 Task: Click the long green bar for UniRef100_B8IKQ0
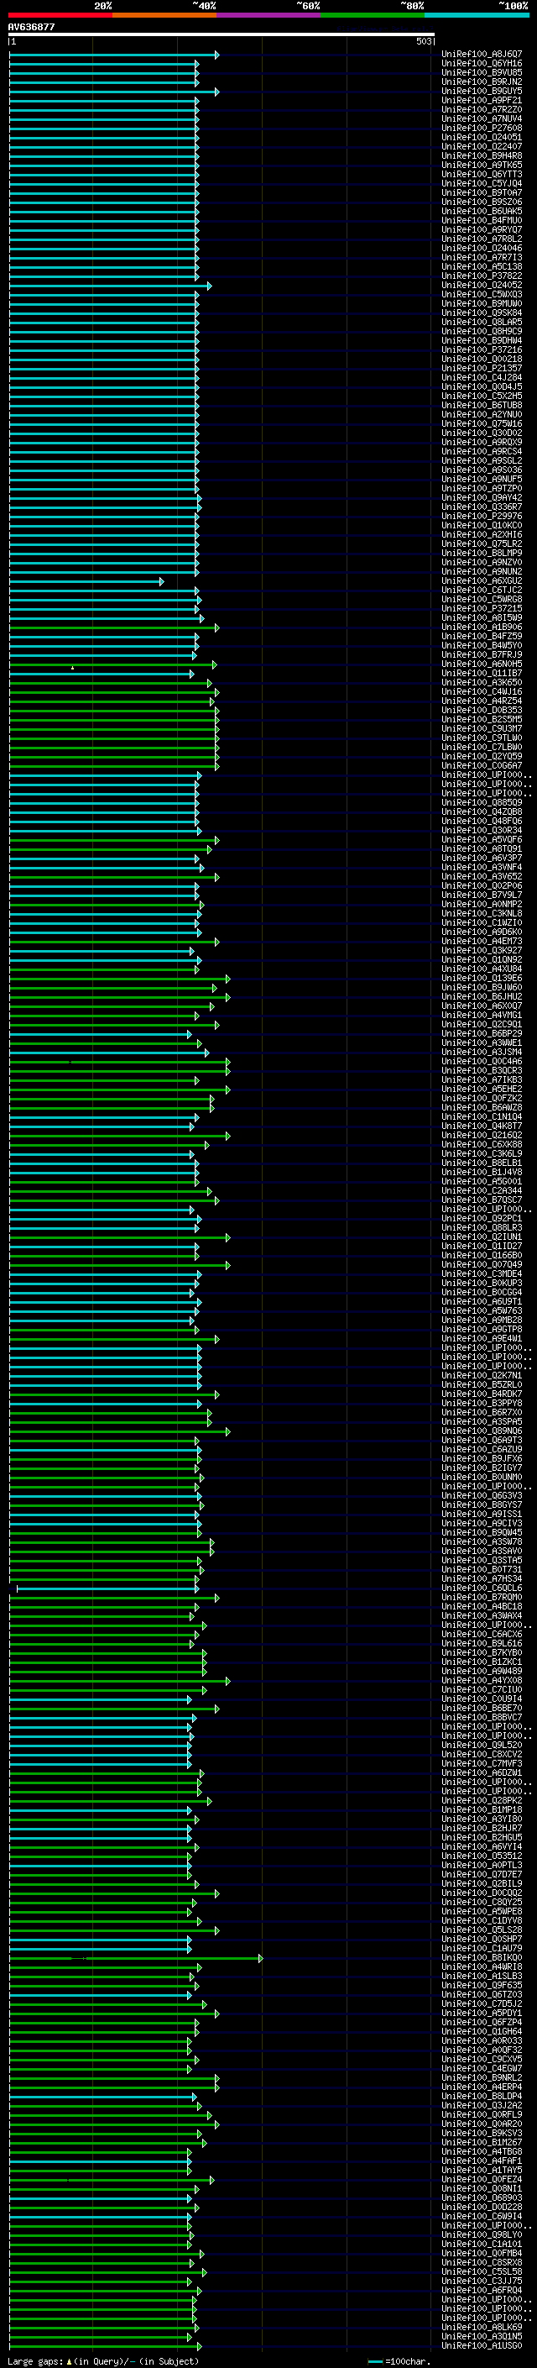136,1958
